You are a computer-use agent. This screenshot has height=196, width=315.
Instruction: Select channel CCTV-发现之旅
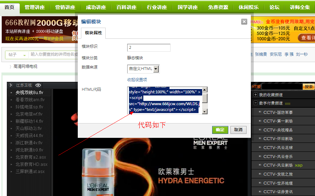278,174
